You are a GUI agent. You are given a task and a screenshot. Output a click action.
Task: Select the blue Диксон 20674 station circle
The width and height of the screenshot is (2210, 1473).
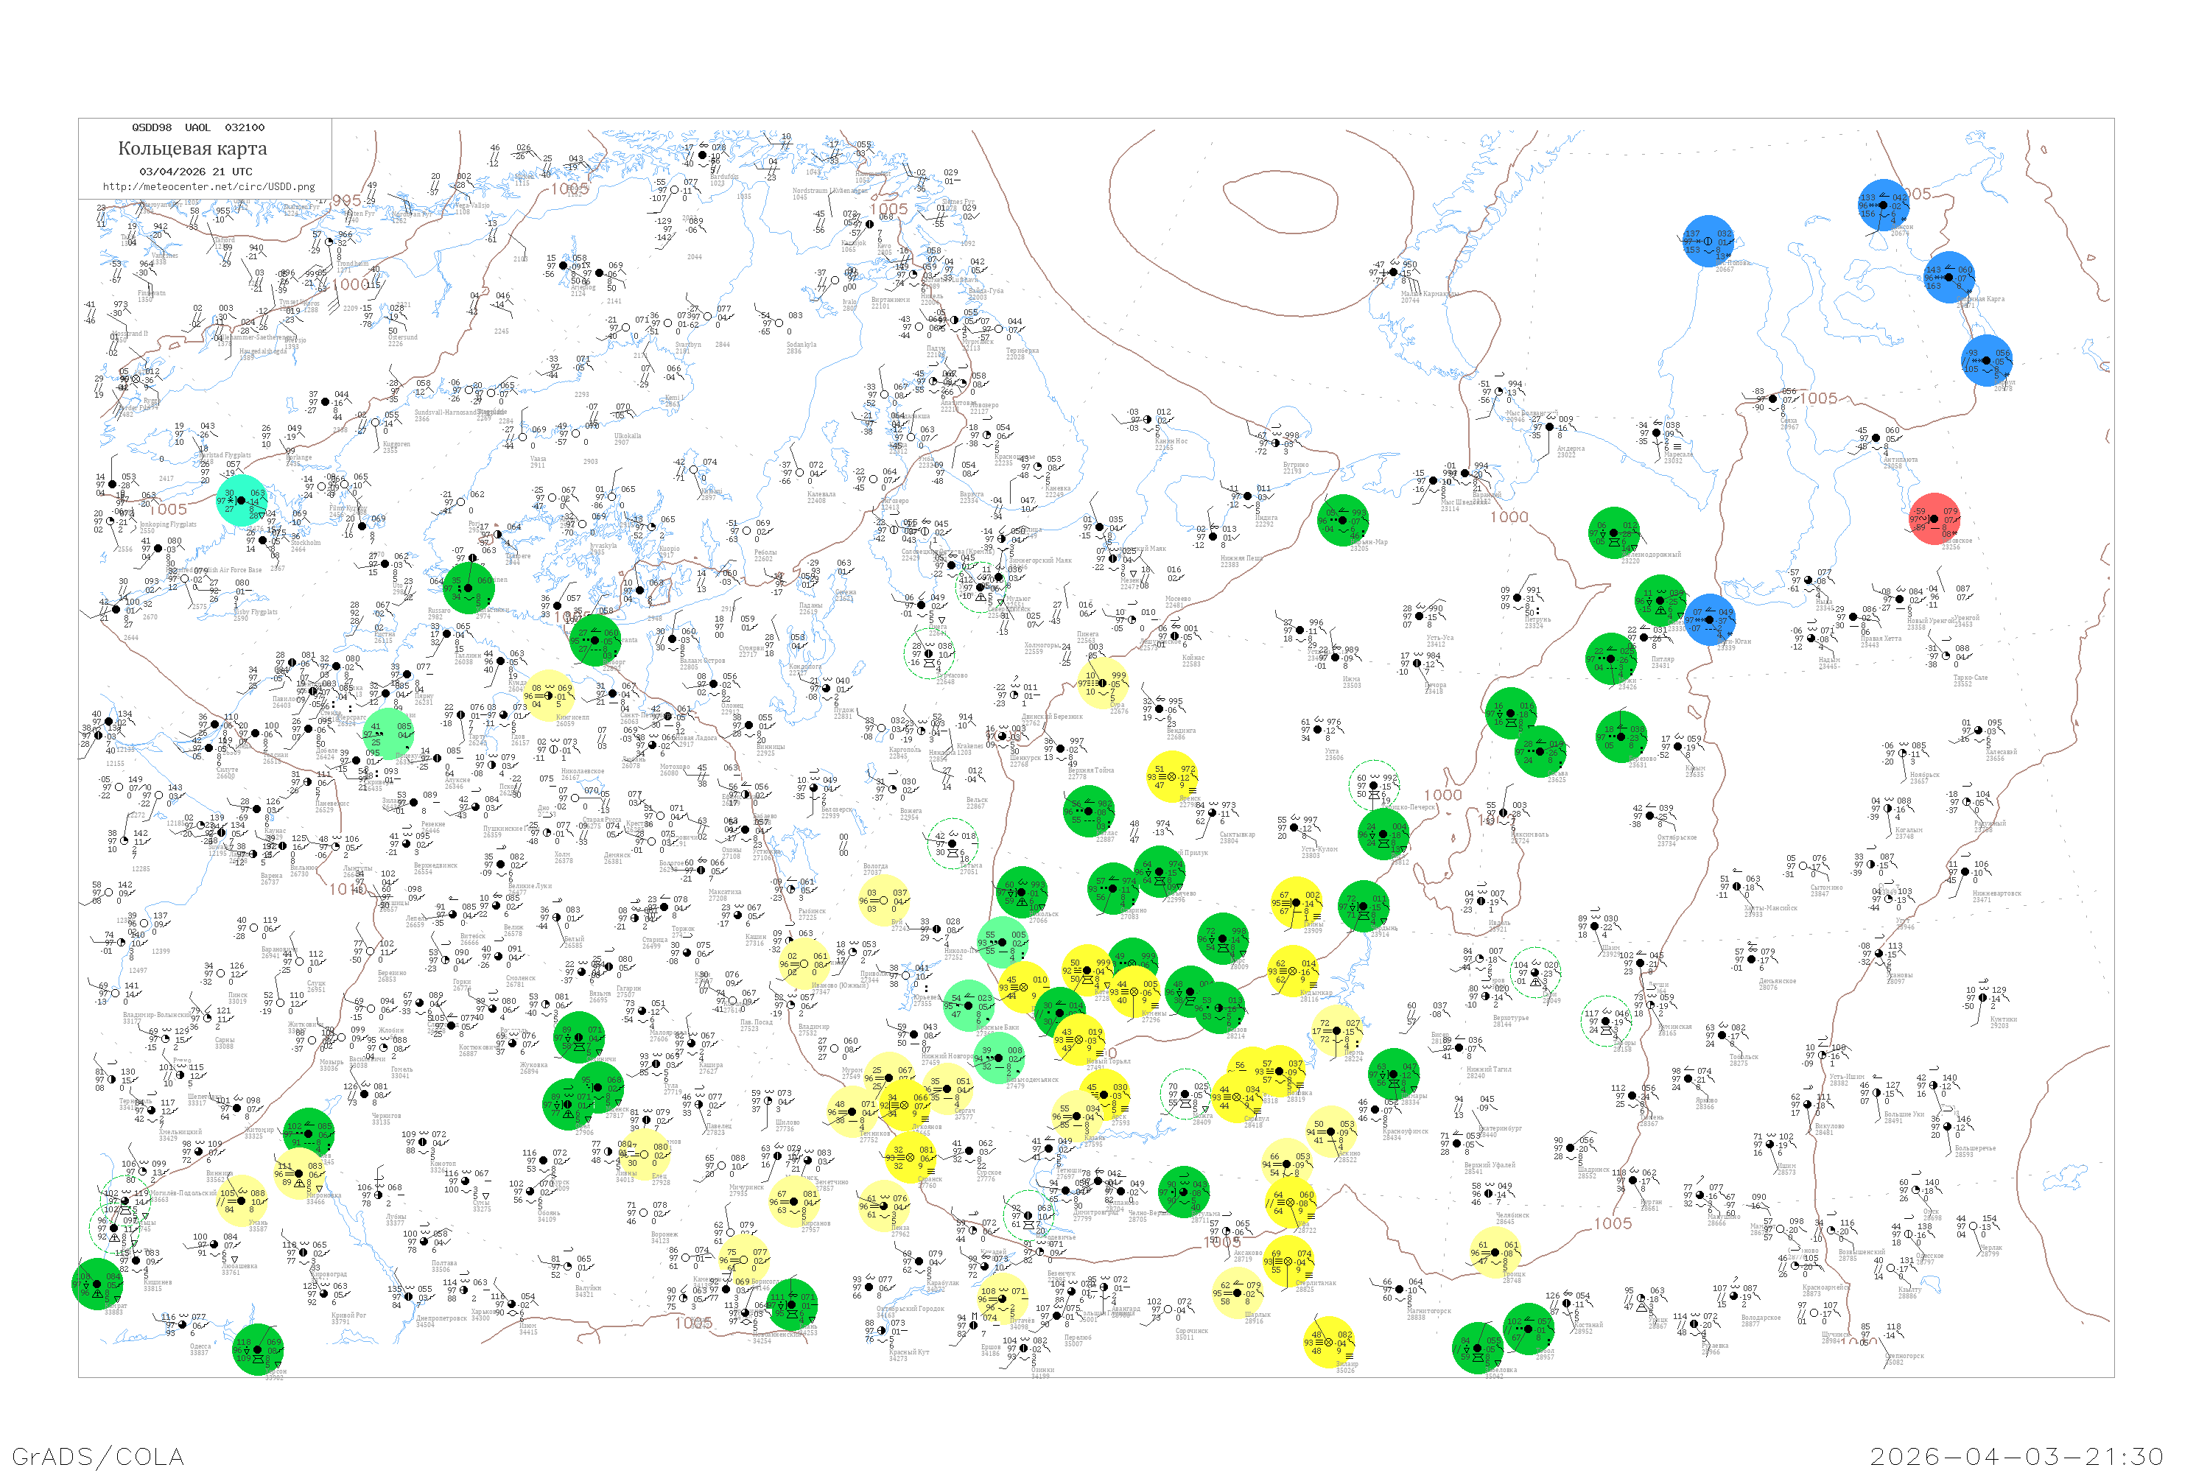click(x=1883, y=205)
